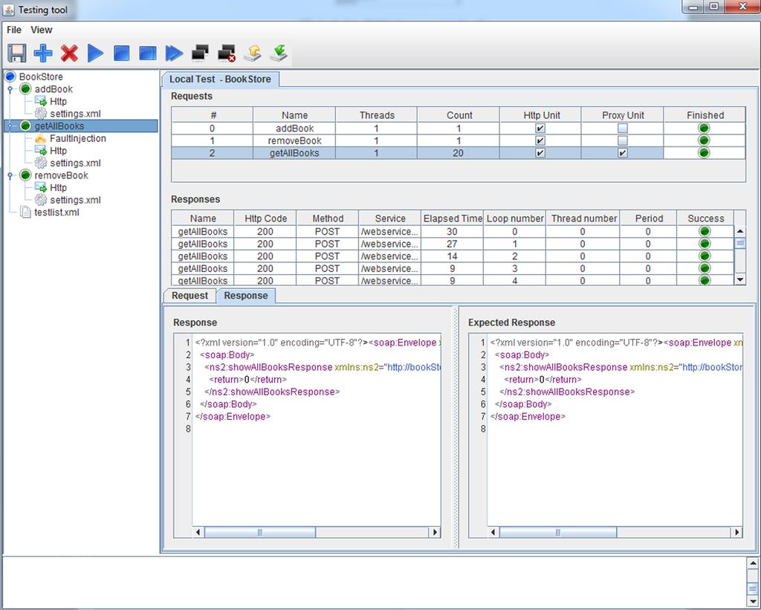Click the Finished green indicator for addBook
Screen dimensions: 761x610
click(x=705, y=128)
